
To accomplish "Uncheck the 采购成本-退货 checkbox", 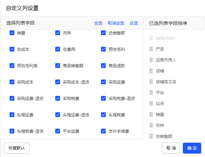I will tap(58, 82).
